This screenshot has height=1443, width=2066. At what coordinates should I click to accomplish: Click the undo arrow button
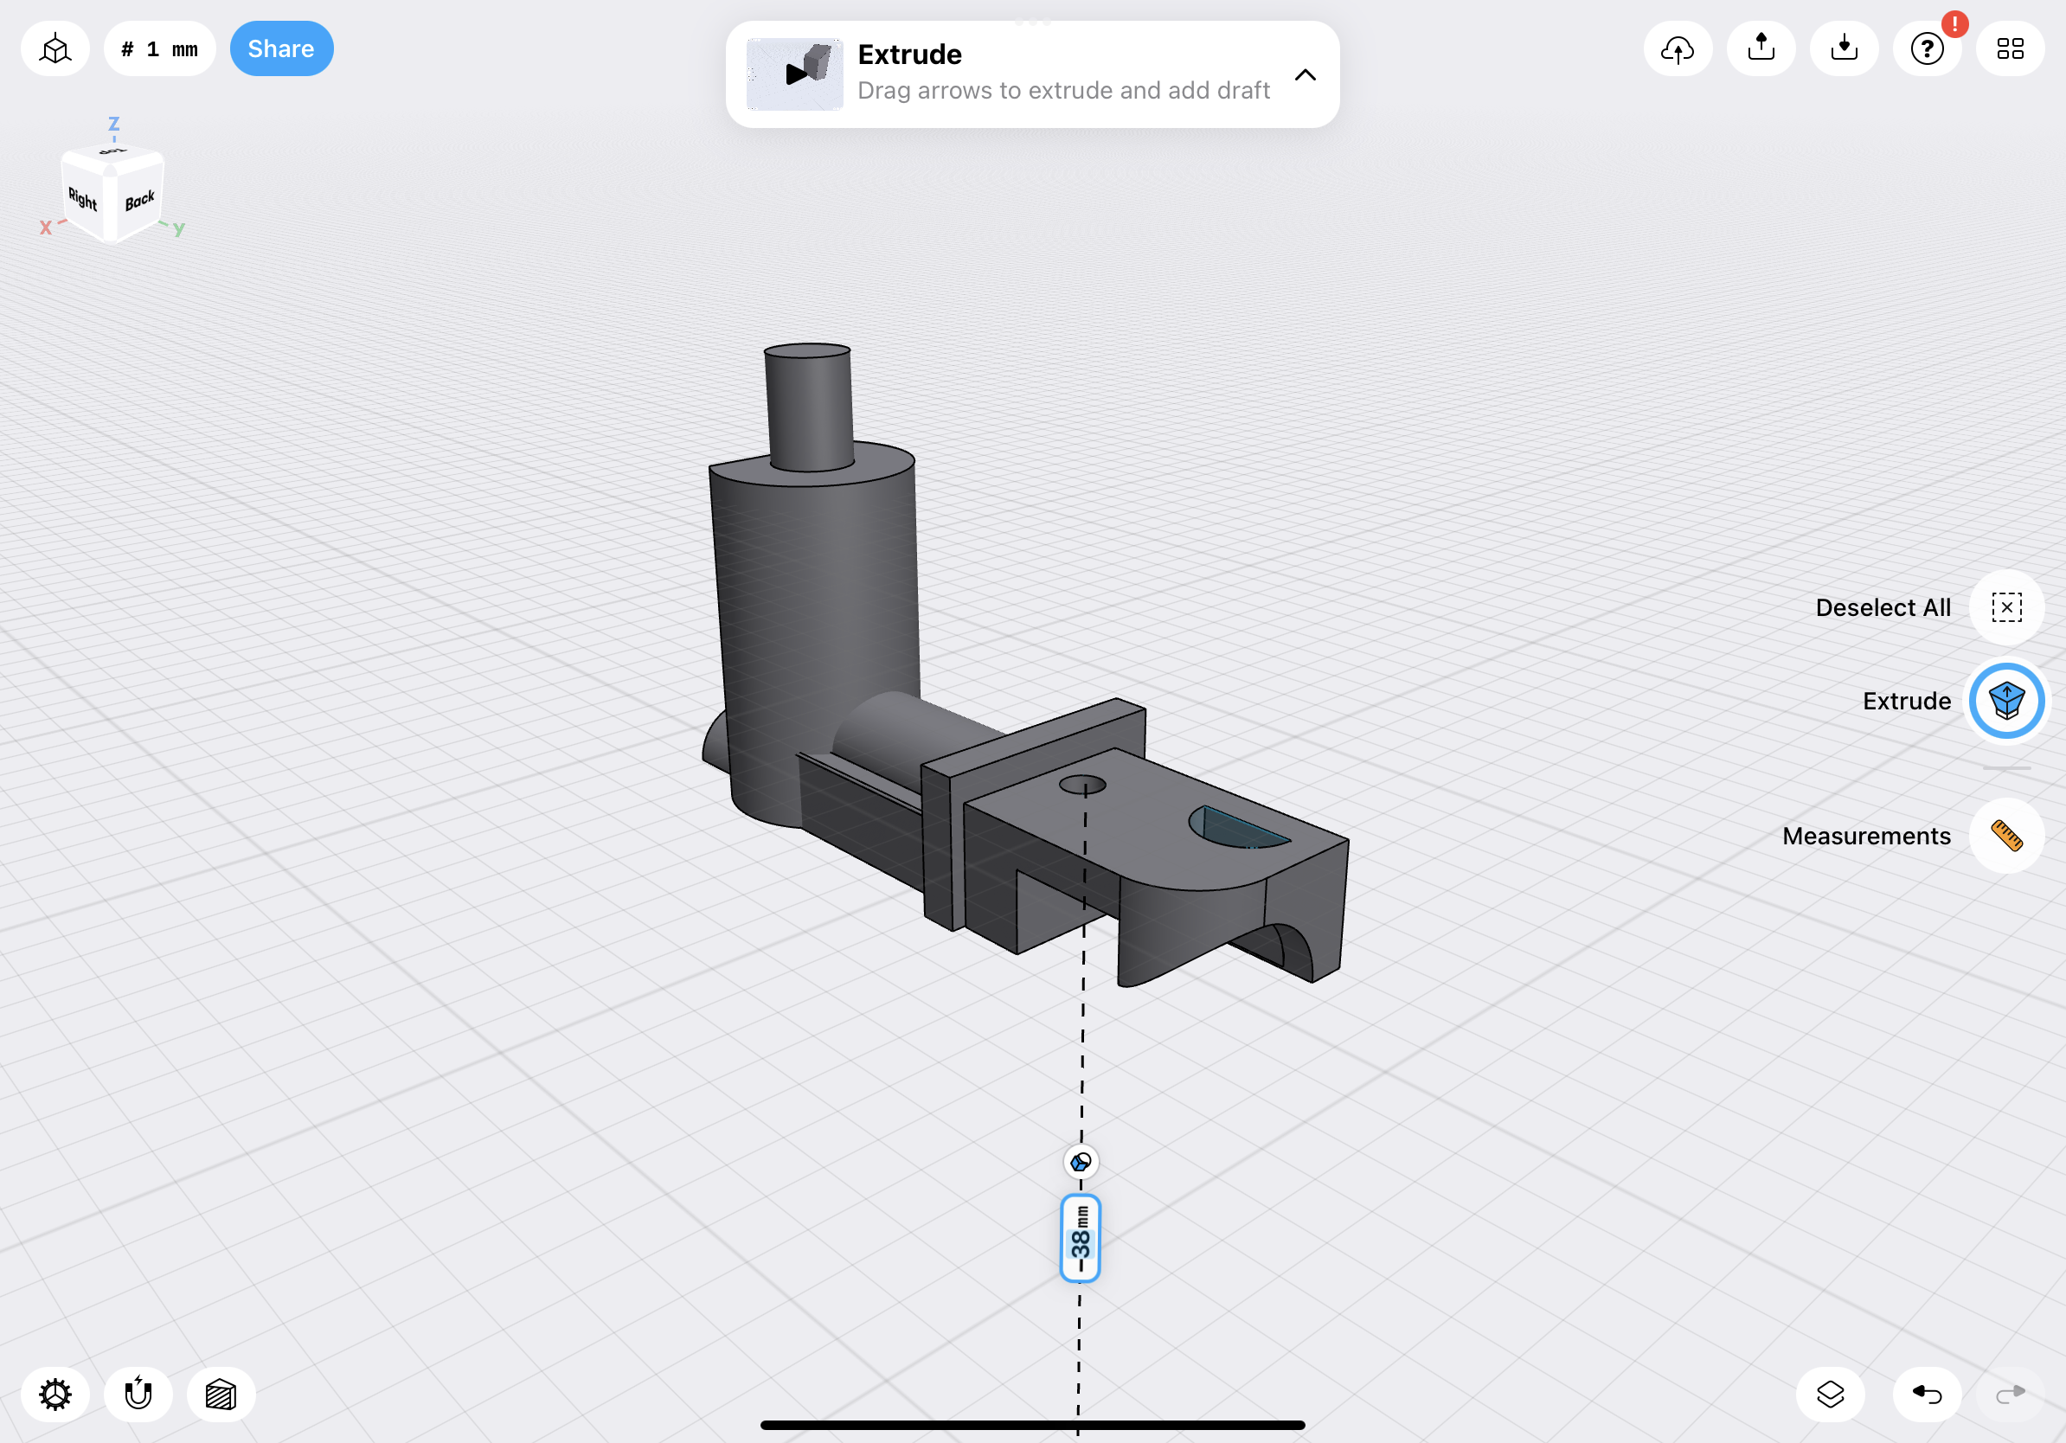pos(1927,1395)
